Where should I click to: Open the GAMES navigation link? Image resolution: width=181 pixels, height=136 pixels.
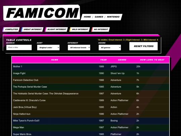99,17
